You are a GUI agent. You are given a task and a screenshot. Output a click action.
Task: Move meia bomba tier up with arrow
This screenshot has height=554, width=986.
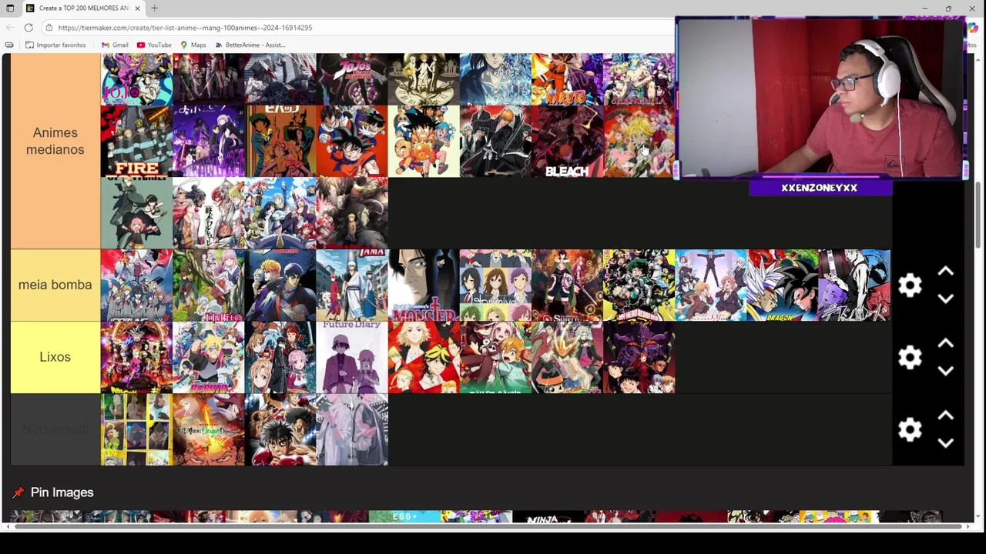pos(946,272)
